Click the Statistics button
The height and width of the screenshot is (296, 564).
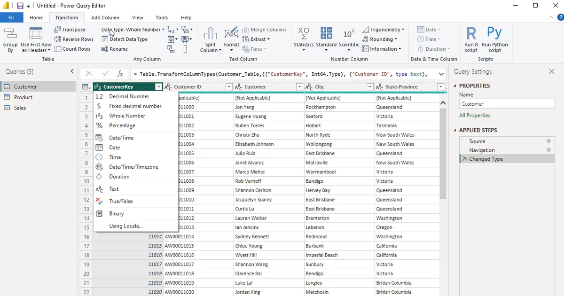pos(304,40)
